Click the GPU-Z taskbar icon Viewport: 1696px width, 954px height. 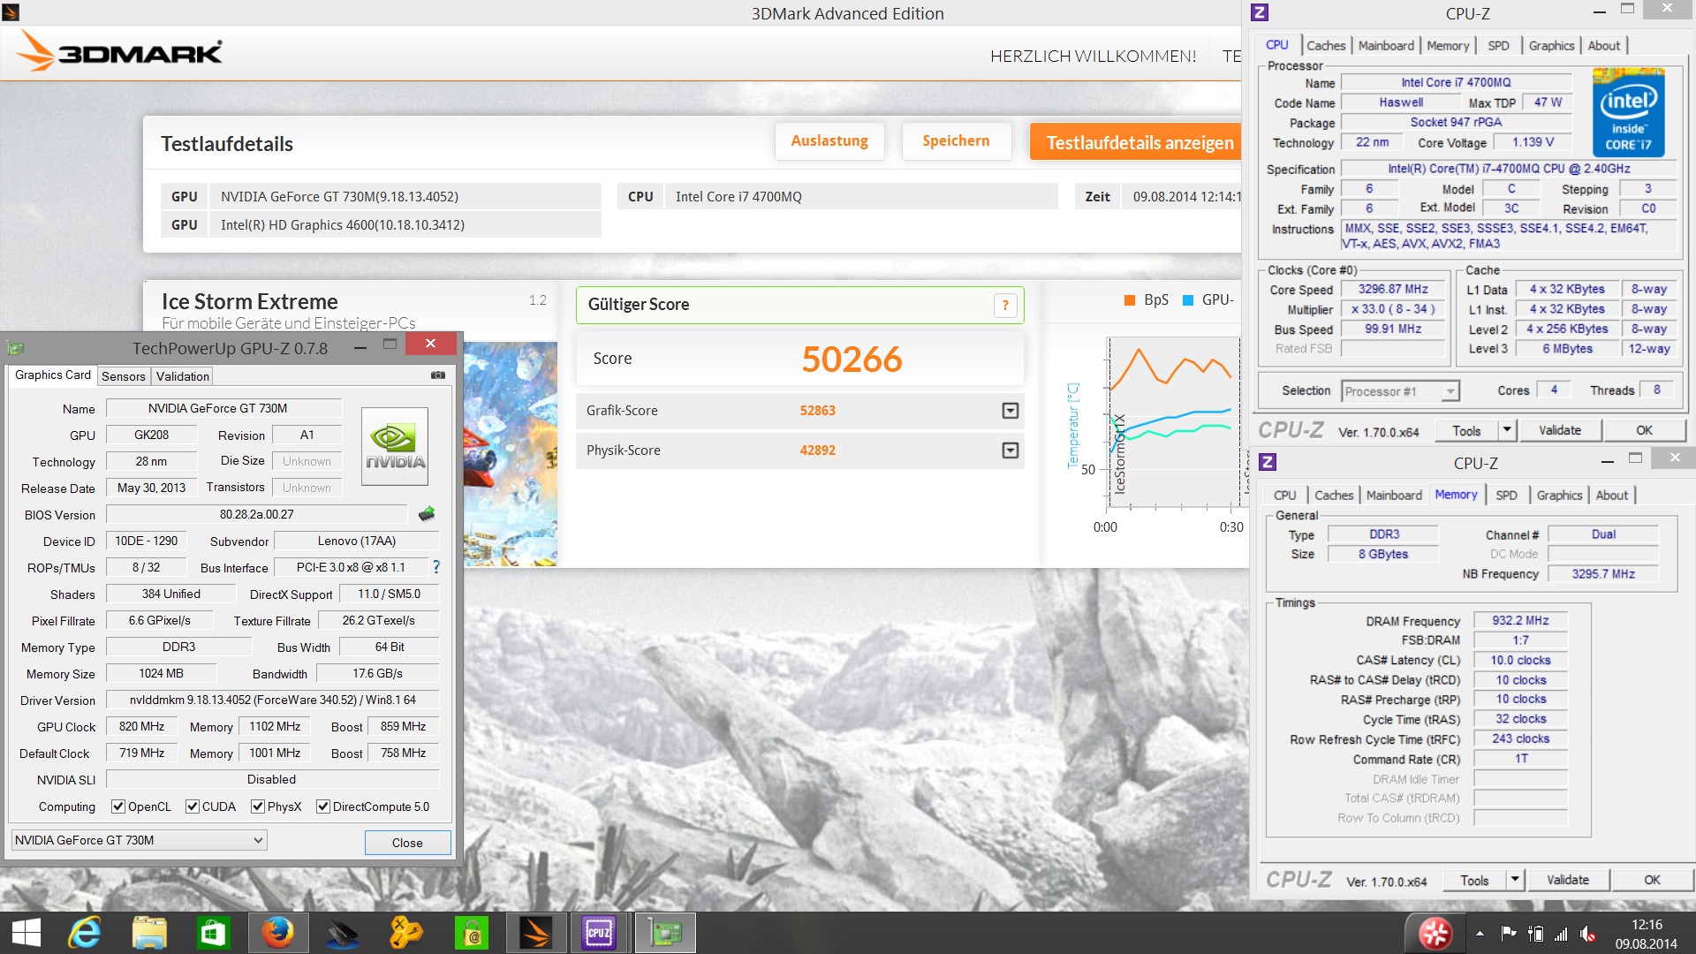pyautogui.click(x=664, y=933)
